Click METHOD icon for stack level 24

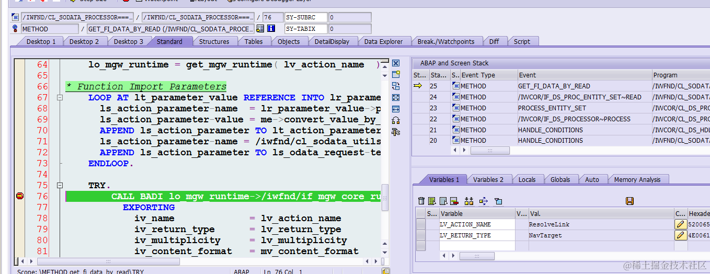[455, 97]
